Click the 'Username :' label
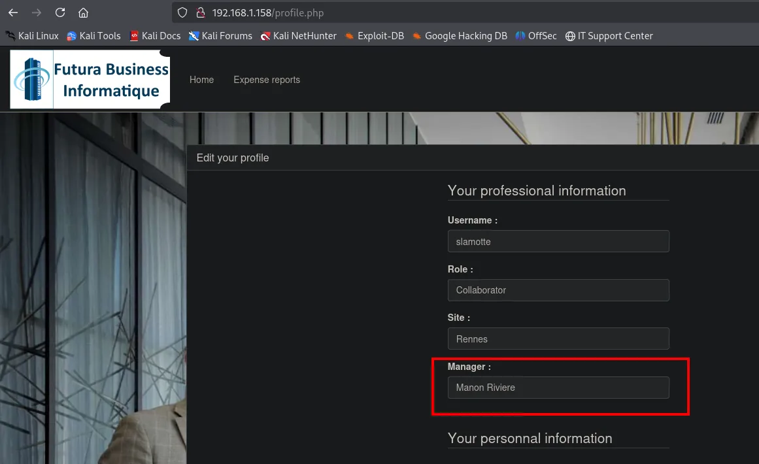Screen dimensions: 759x464 tap(473, 220)
